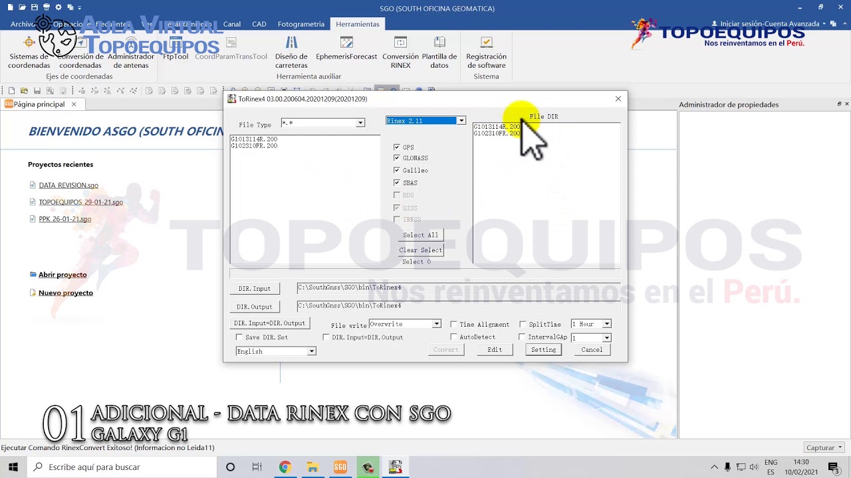This screenshot has height=478, width=851.
Task: Open the File Type dropdown
Action: click(x=360, y=123)
